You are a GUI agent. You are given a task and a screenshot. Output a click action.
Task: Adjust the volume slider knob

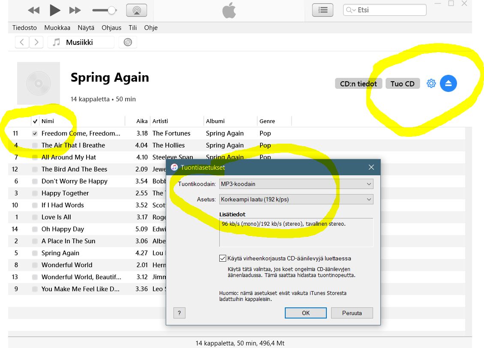(112, 10)
